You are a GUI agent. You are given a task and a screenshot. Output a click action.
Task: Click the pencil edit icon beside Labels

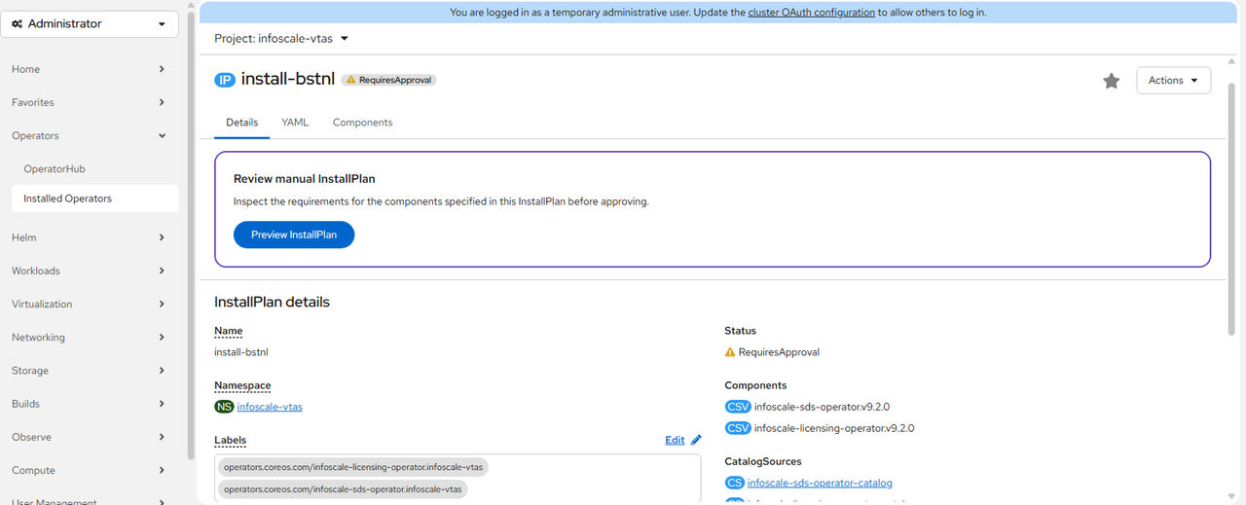coord(696,440)
